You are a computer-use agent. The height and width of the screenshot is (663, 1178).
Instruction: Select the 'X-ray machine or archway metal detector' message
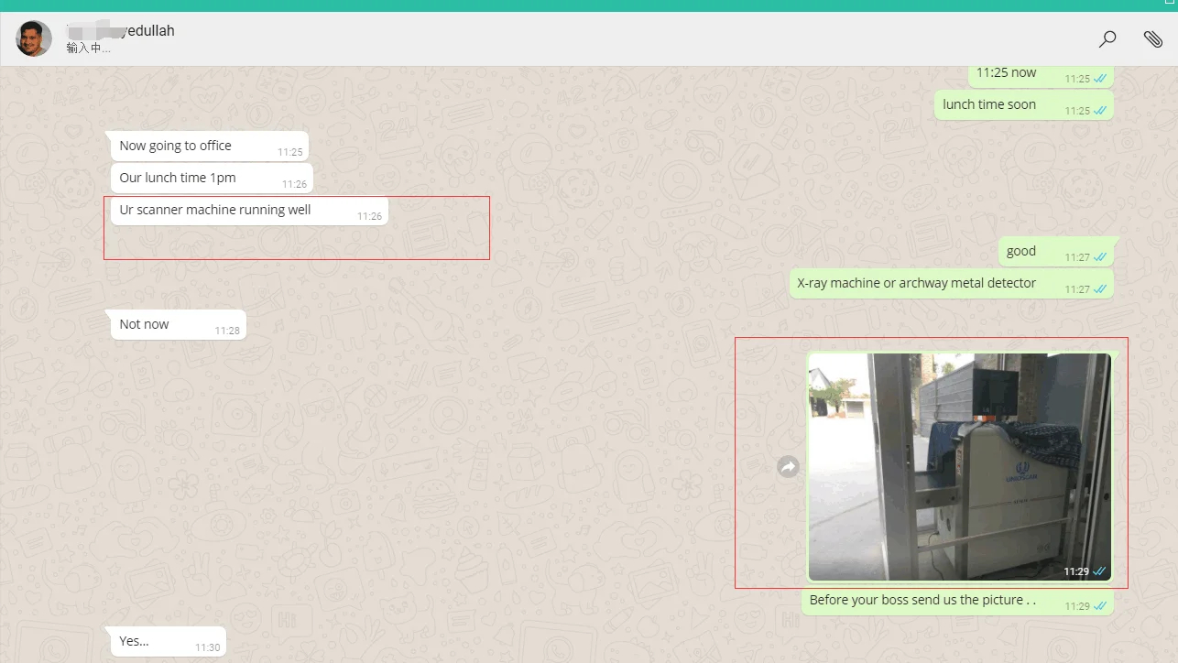point(916,283)
